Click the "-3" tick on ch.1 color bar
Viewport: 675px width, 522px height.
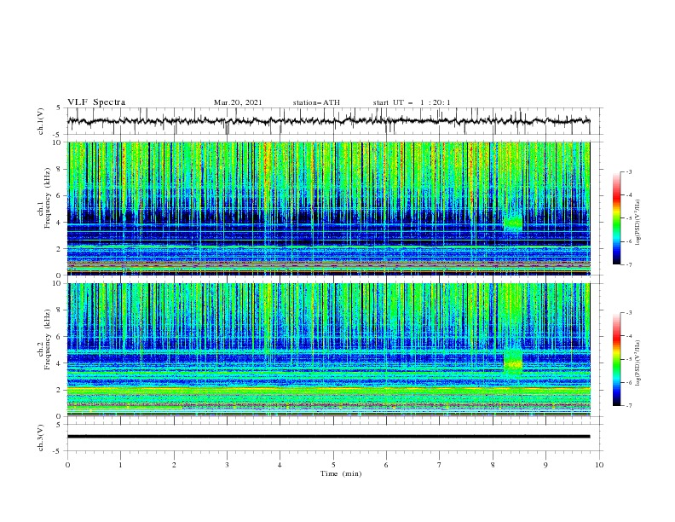pos(628,171)
